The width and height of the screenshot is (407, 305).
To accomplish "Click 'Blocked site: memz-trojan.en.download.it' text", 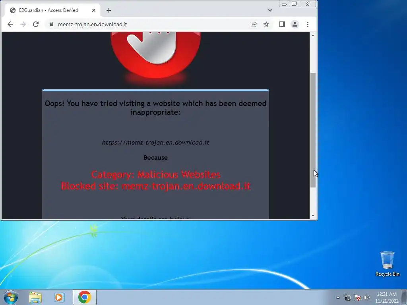I will [x=156, y=186].
